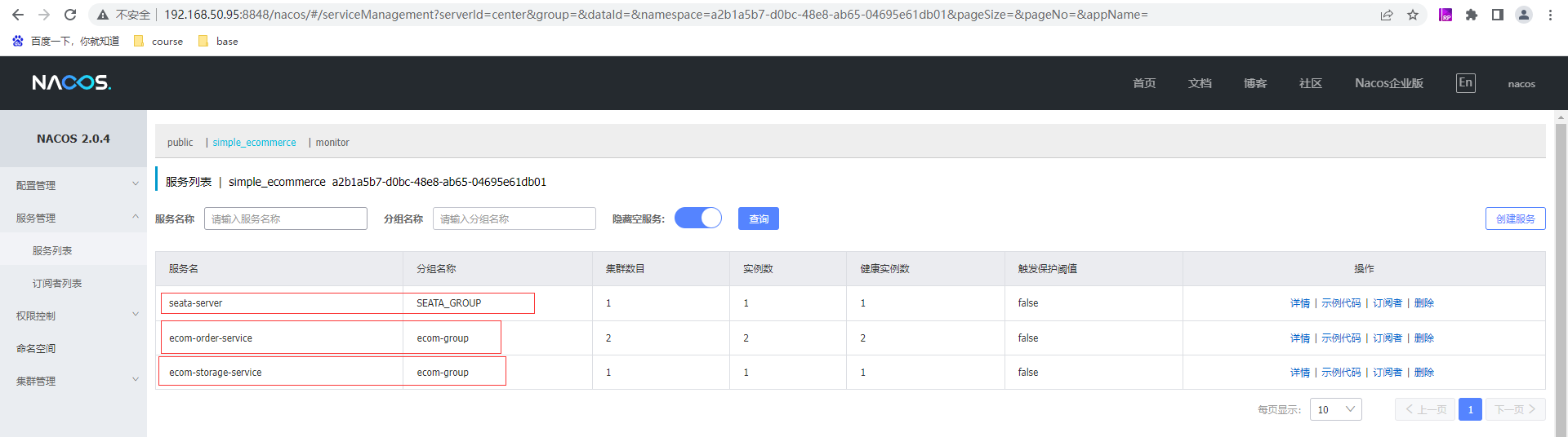Switch to the public namespace tab

click(x=180, y=142)
